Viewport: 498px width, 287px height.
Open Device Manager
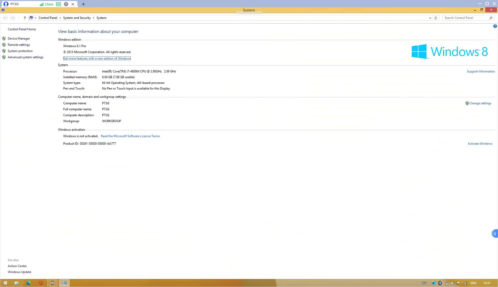(19, 39)
